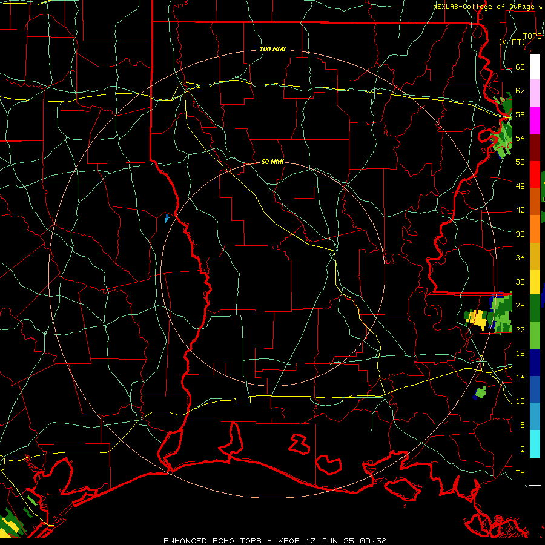The image size is (545, 545).
Task: Click the NEXLAB-College of DuPage credit text
Action: [x=484, y=7]
